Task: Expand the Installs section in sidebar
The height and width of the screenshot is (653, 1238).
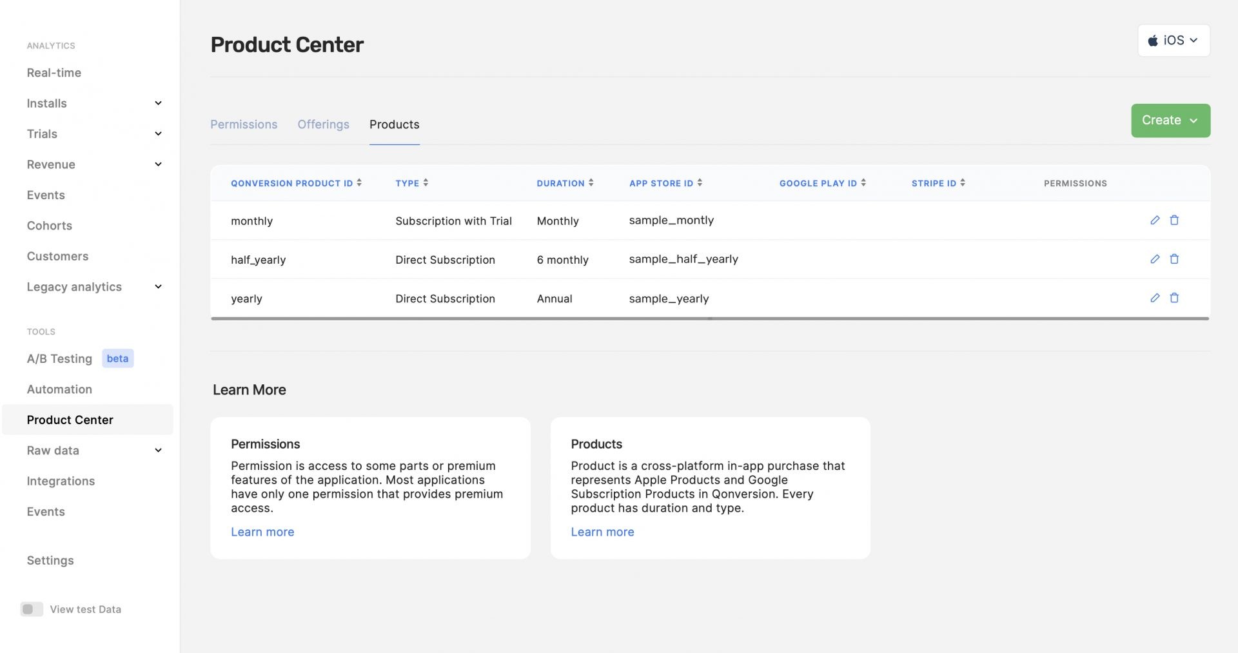Action: 158,103
